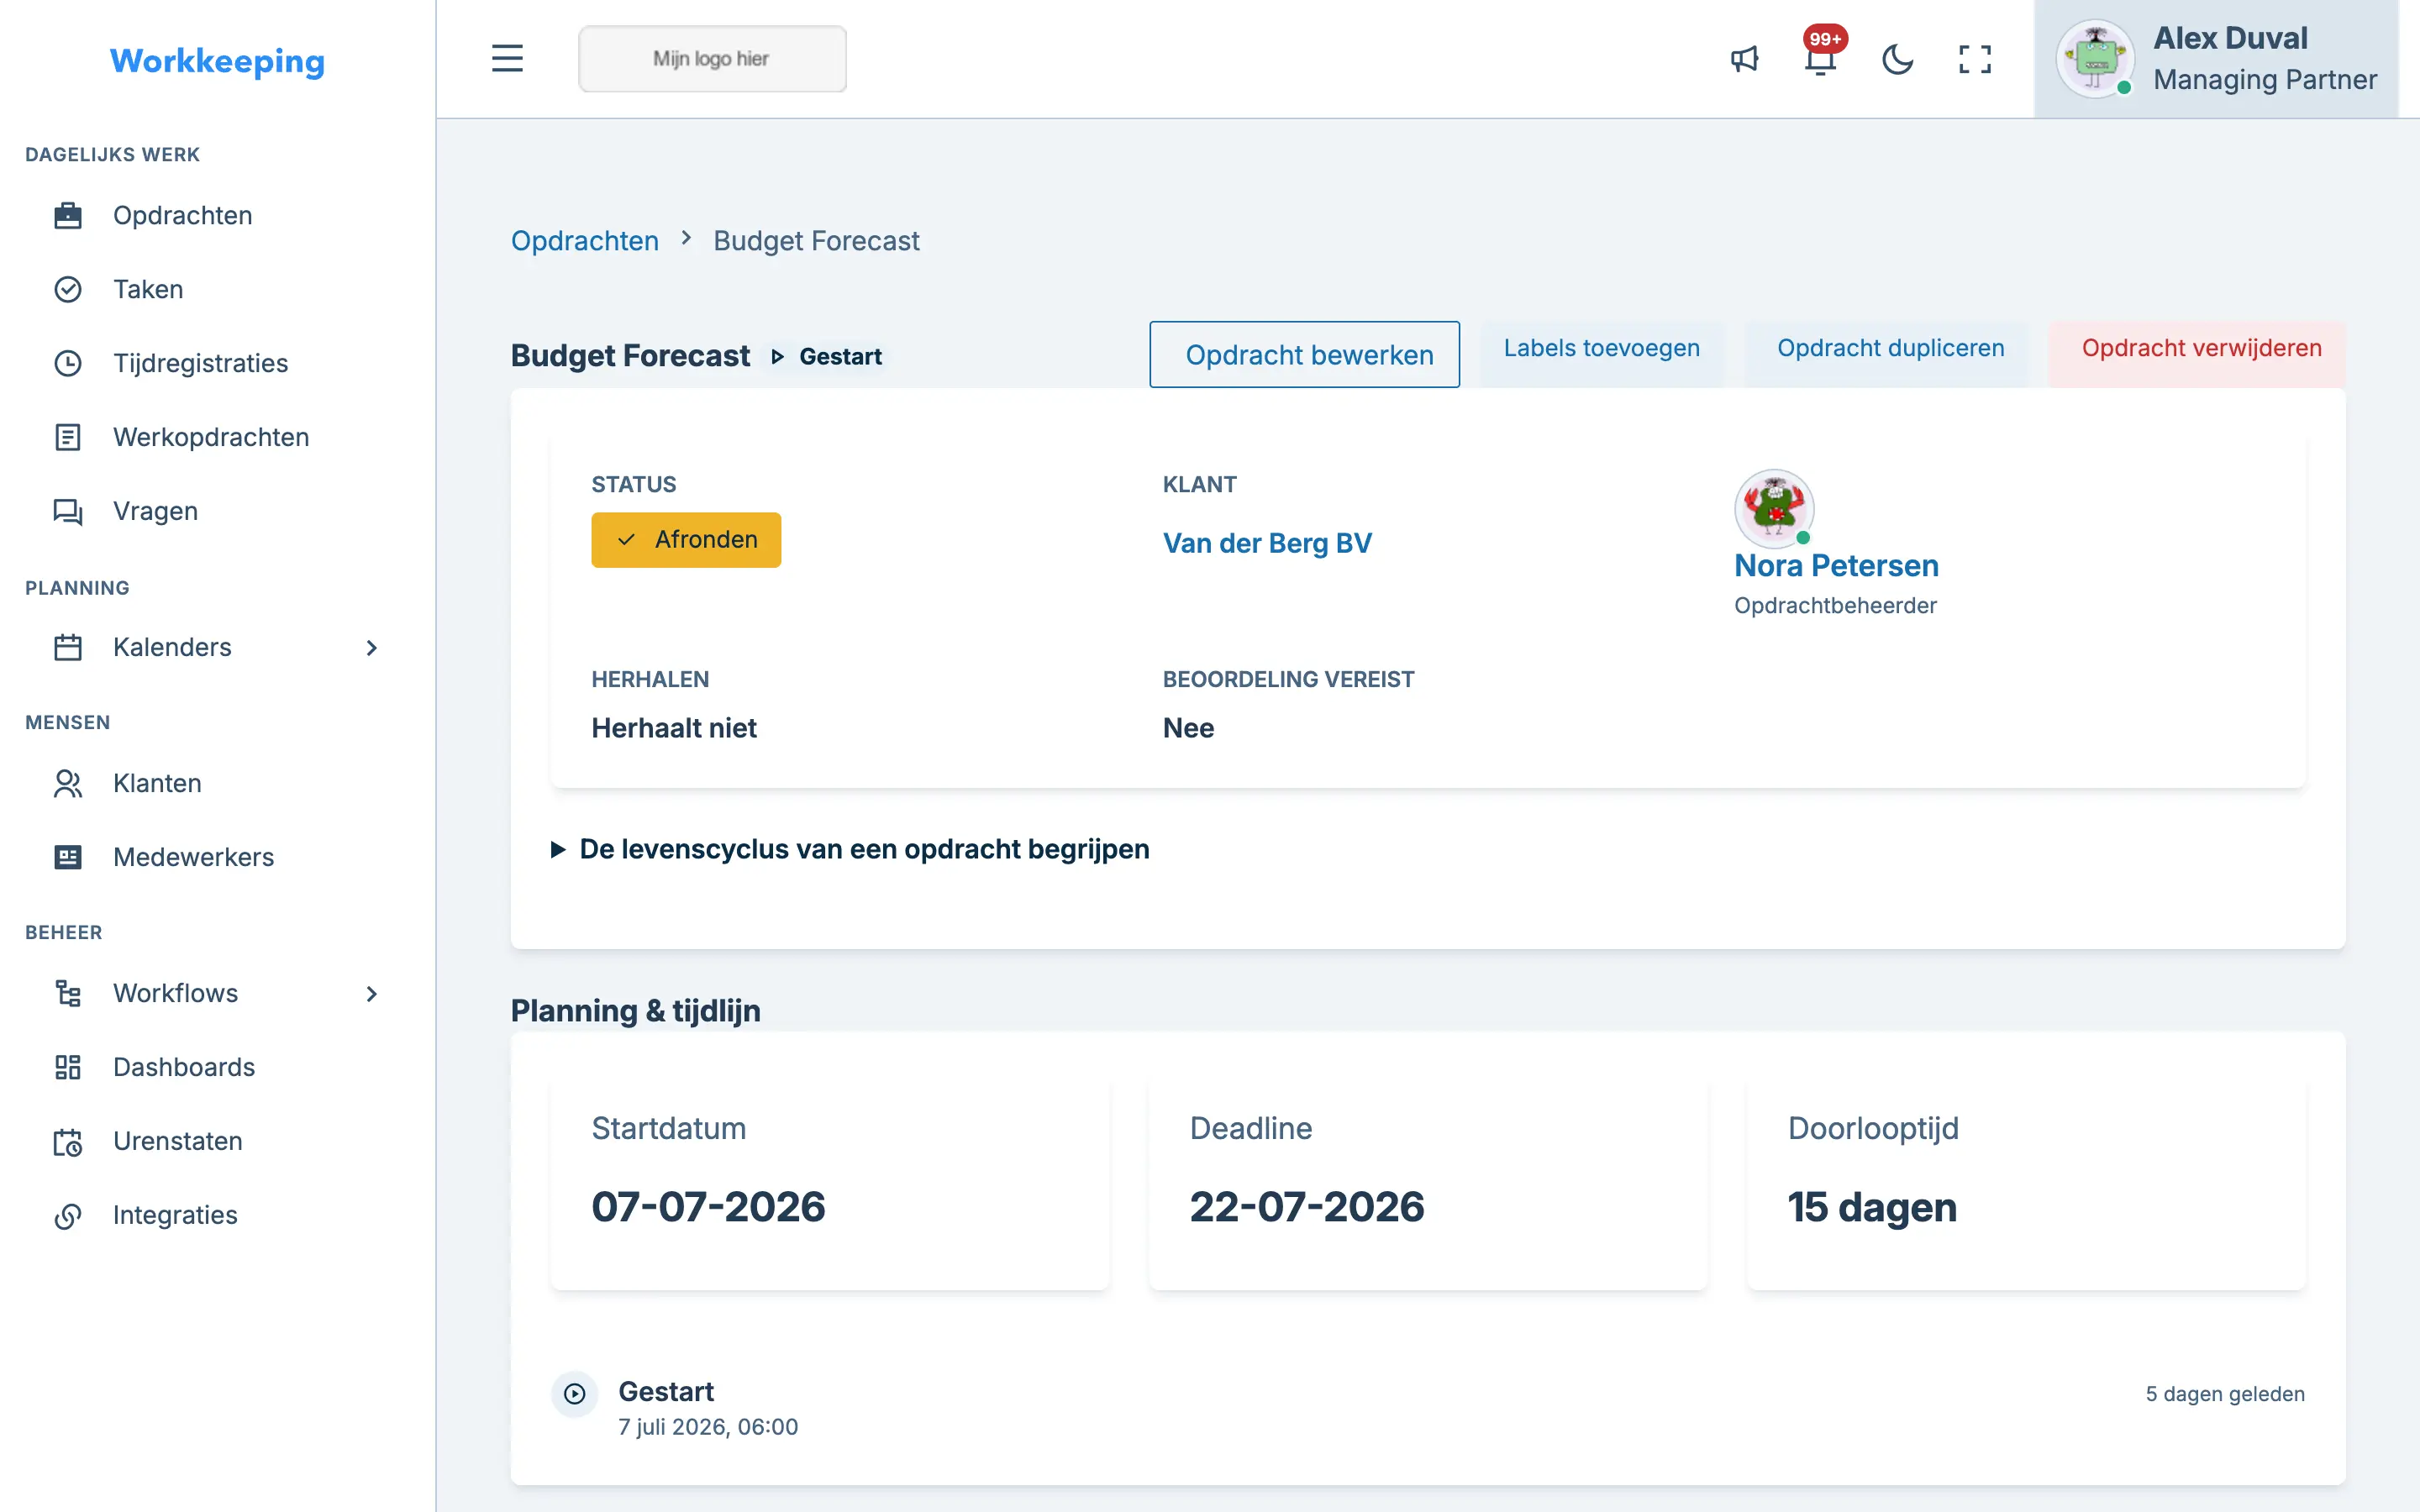Expand the Kalenders submenu chevron
The width and height of the screenshot is (2420, 1512).
(x=372, y=647)
